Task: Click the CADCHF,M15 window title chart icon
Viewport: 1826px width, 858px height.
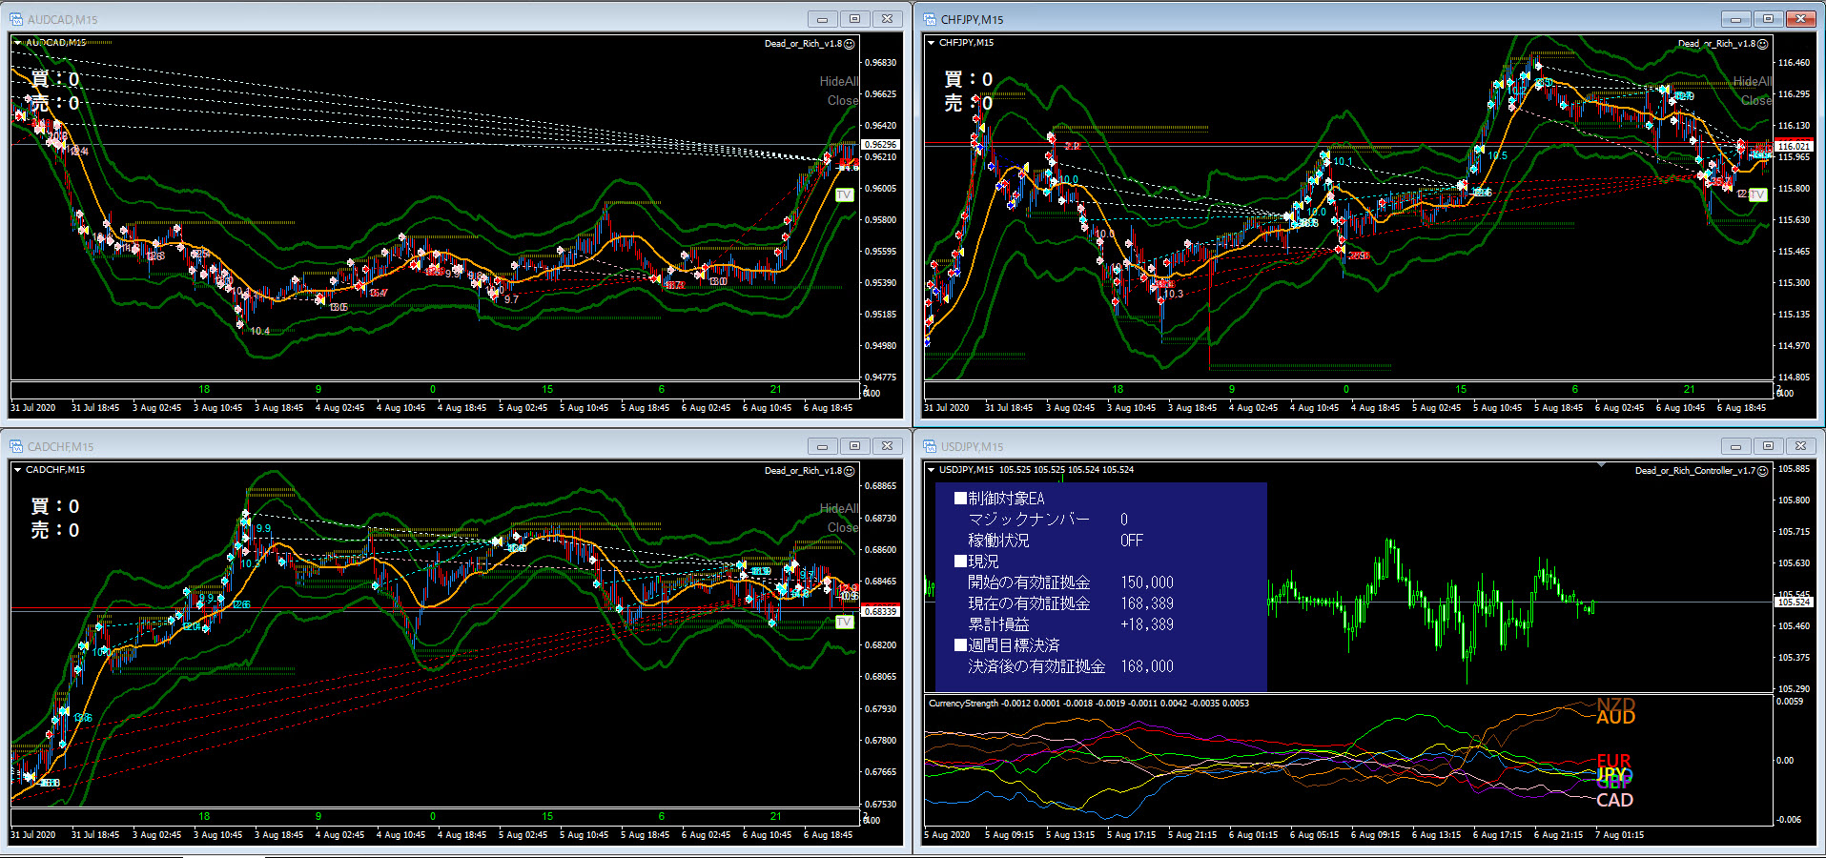Action: pos(16,446)
